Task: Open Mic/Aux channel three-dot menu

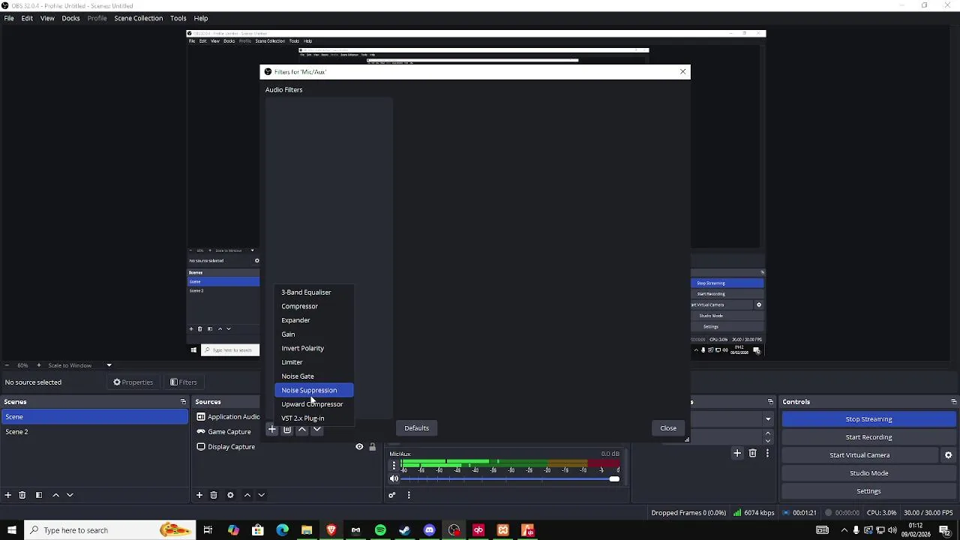Action: tap(394, 466)
